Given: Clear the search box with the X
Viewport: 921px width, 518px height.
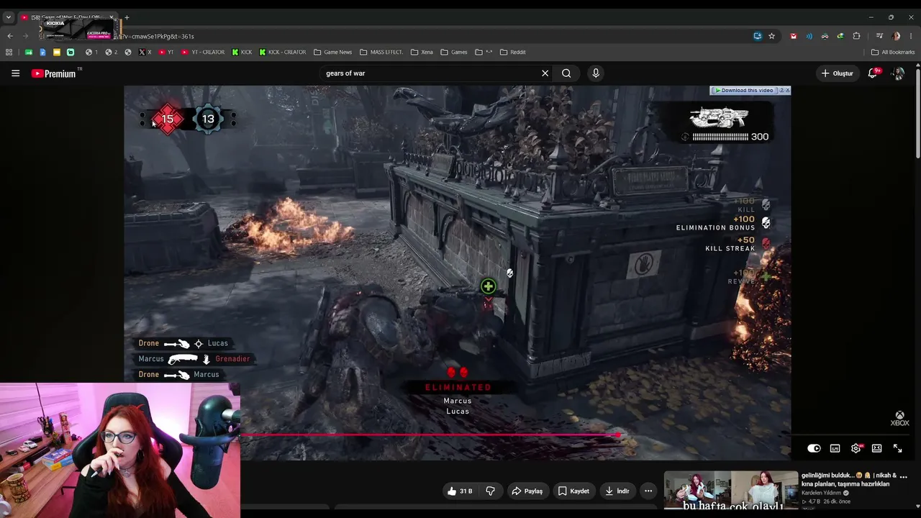Looking at the screenshot, I should [x=545, y=73].
